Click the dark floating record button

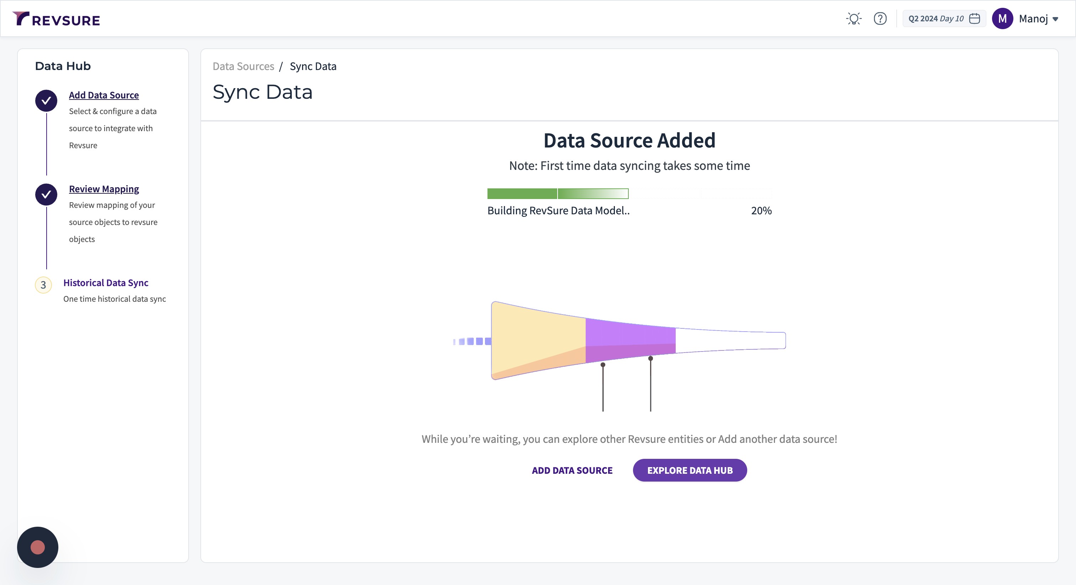click(38, 547)
